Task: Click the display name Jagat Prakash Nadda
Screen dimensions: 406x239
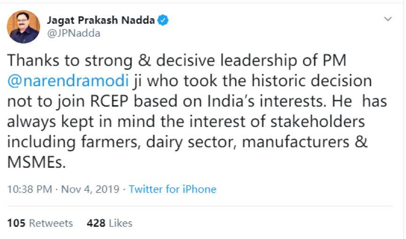Action: [x=101, y=20]
